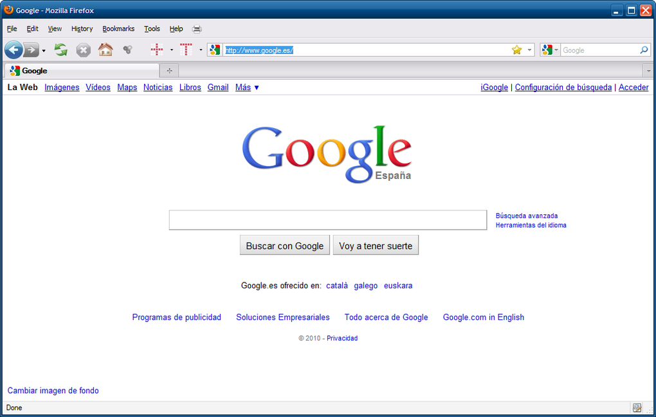Click the Voy a tener suerte button
This screenshot has width=656, height=417.
point(376,245)
